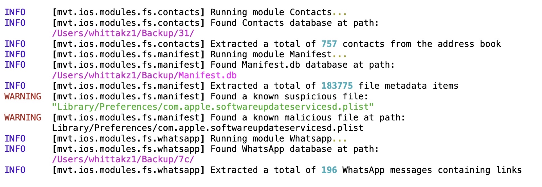542x187 pixels.
Task: Click the unquoted black Library/Preferences plist path
Action: (x=208, y=128)
